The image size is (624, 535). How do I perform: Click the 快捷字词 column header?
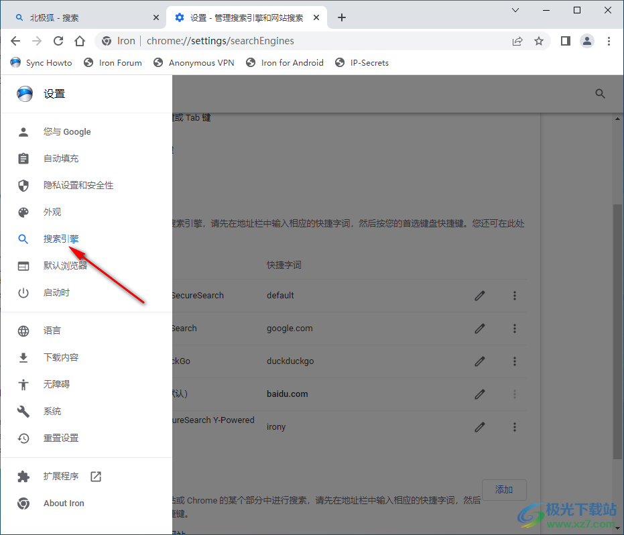click(284, 265)
